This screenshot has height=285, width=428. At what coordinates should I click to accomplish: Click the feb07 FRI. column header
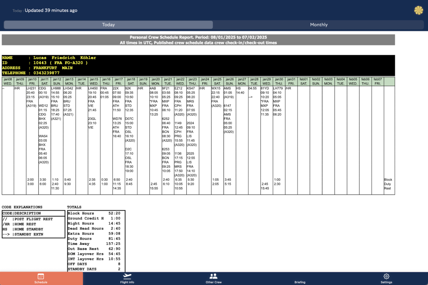tap(378, 81)
